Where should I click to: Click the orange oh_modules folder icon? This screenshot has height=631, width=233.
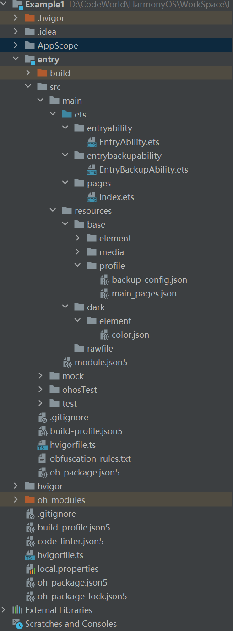coord(30,500)
